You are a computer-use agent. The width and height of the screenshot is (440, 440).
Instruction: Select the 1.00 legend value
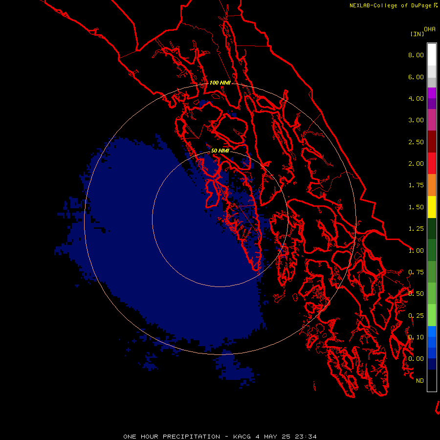(x=416, y=251)
